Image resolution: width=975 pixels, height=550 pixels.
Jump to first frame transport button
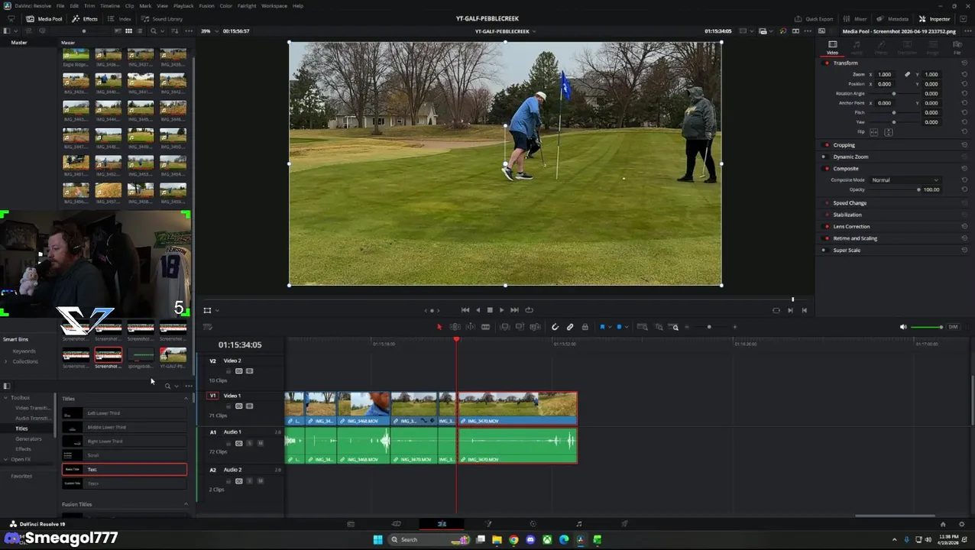pos(465,310)
